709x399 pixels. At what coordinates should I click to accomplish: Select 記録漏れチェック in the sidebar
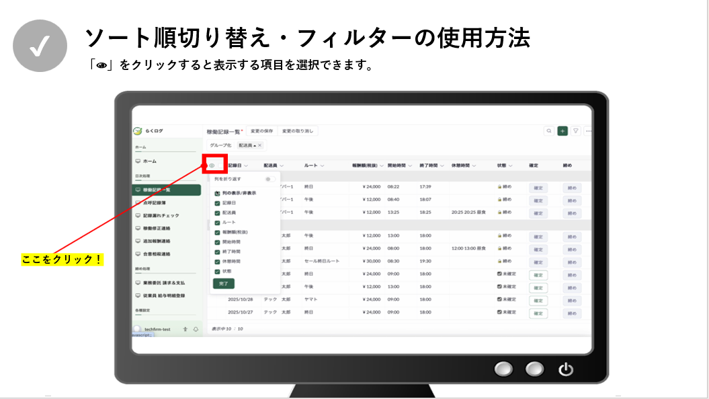click(161, 215)
